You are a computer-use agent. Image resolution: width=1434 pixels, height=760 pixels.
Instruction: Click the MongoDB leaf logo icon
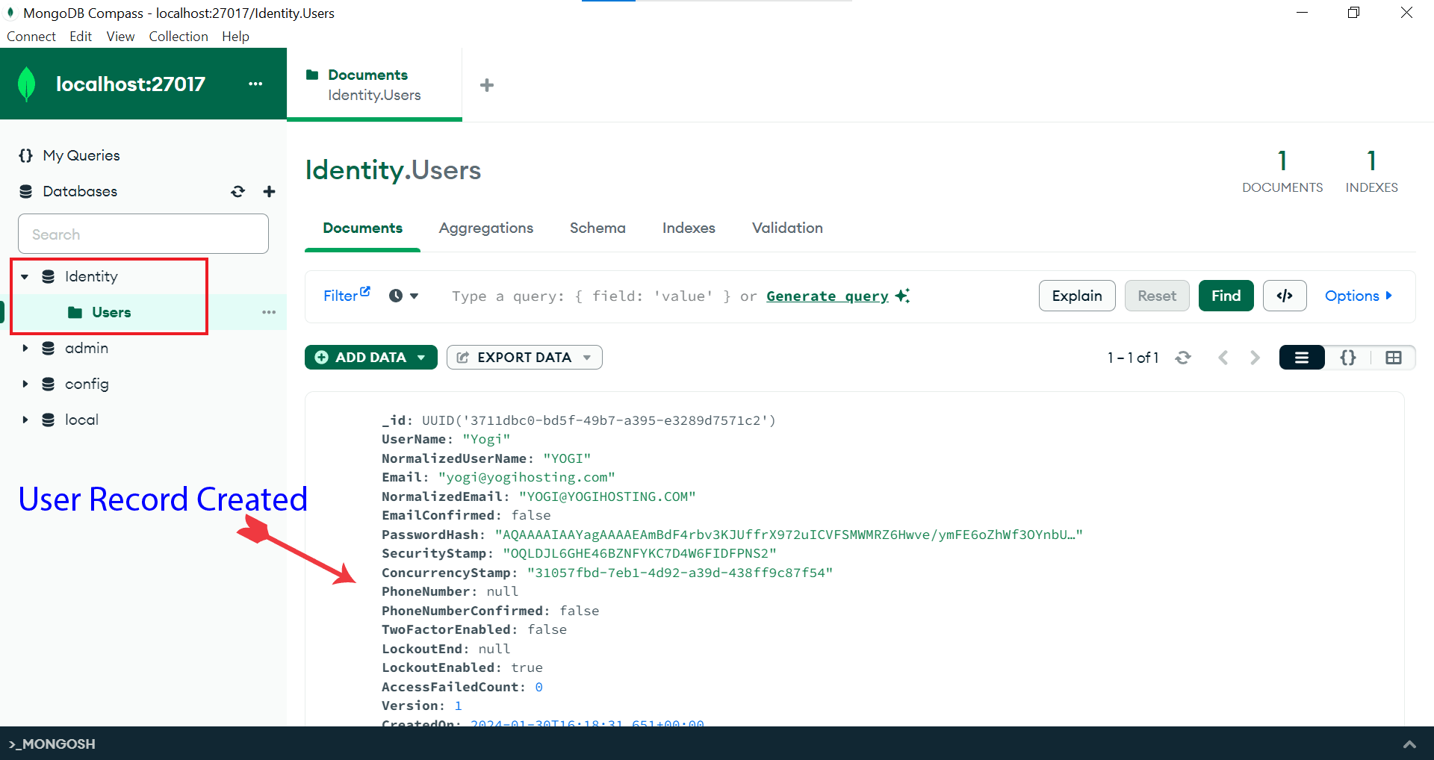pos(27,84)
